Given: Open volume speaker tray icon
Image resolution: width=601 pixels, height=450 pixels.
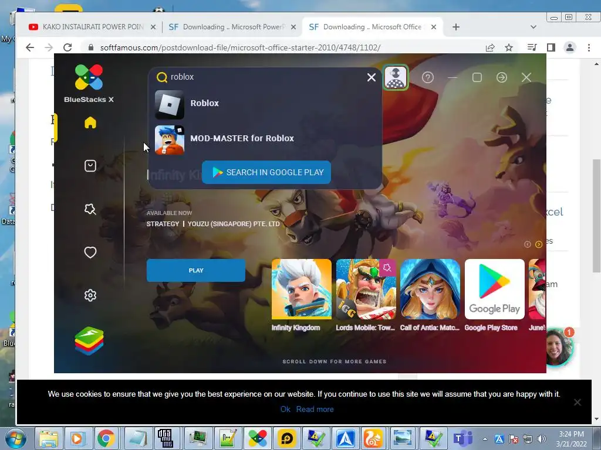Looking at the screenshot, I should coord(541,439).
